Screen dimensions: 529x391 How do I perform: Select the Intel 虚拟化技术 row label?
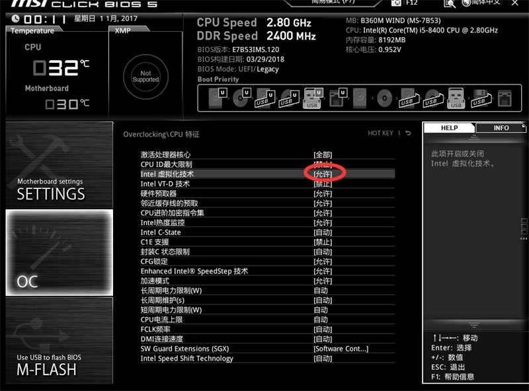[167, 174]
